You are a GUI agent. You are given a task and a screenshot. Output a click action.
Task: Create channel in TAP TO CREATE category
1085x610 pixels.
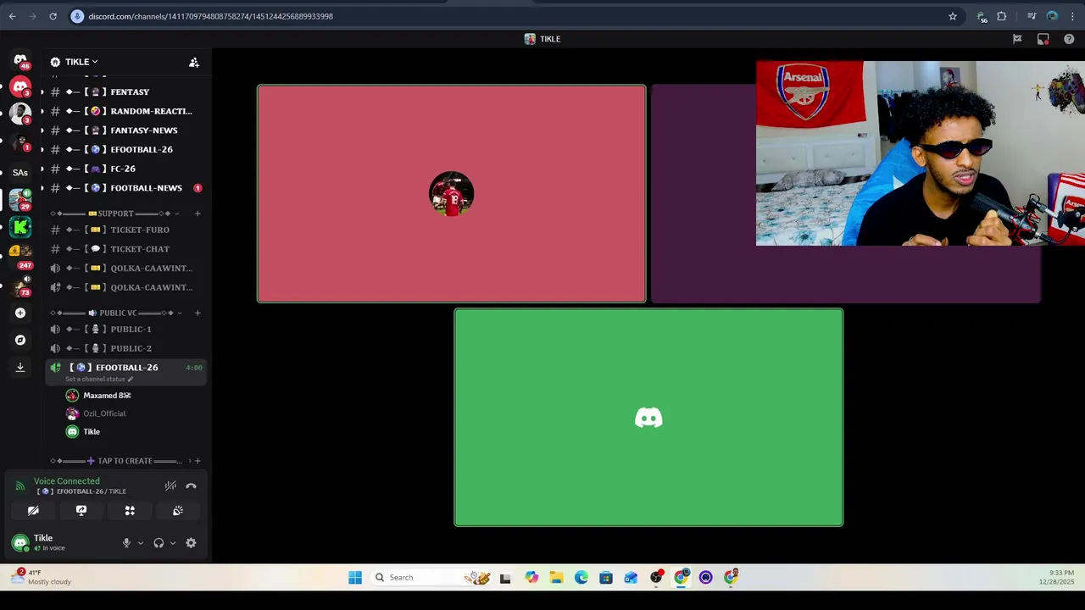point(198,461)
